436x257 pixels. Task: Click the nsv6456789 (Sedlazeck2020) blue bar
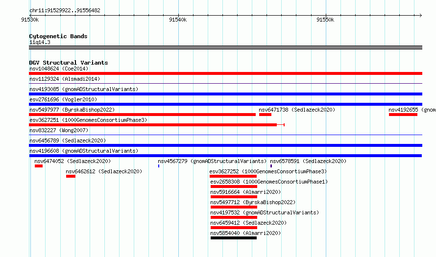[x=225, y=145]
